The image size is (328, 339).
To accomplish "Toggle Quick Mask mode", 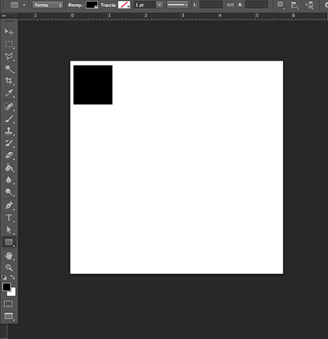I will pyautogui.click(x=9, y=303).
